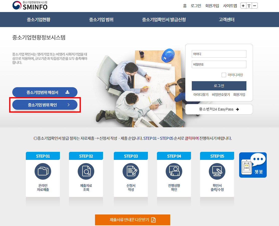Open the 중소기업확인서 발급신청 menu
The width and height of the screenshot is (279, 226).
(x=164, y=20)
